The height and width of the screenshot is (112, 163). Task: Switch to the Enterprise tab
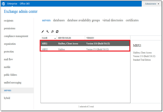pos(12,4)
